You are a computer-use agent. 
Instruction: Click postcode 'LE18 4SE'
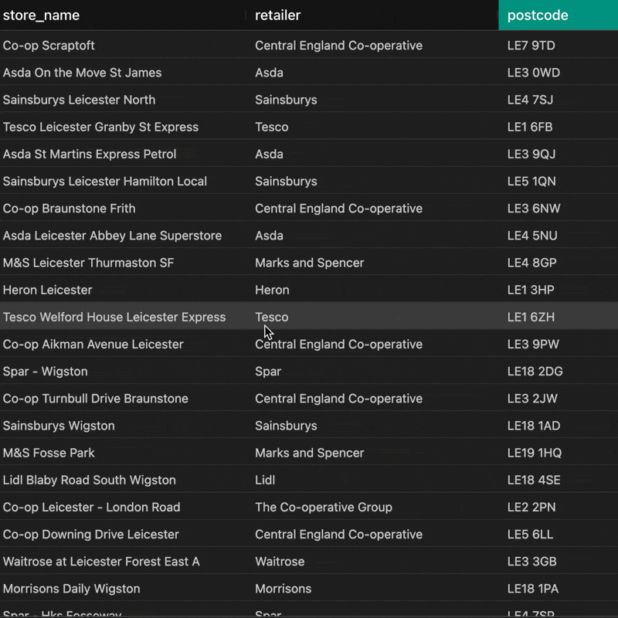pyautogui.click(x=534, y=480)
